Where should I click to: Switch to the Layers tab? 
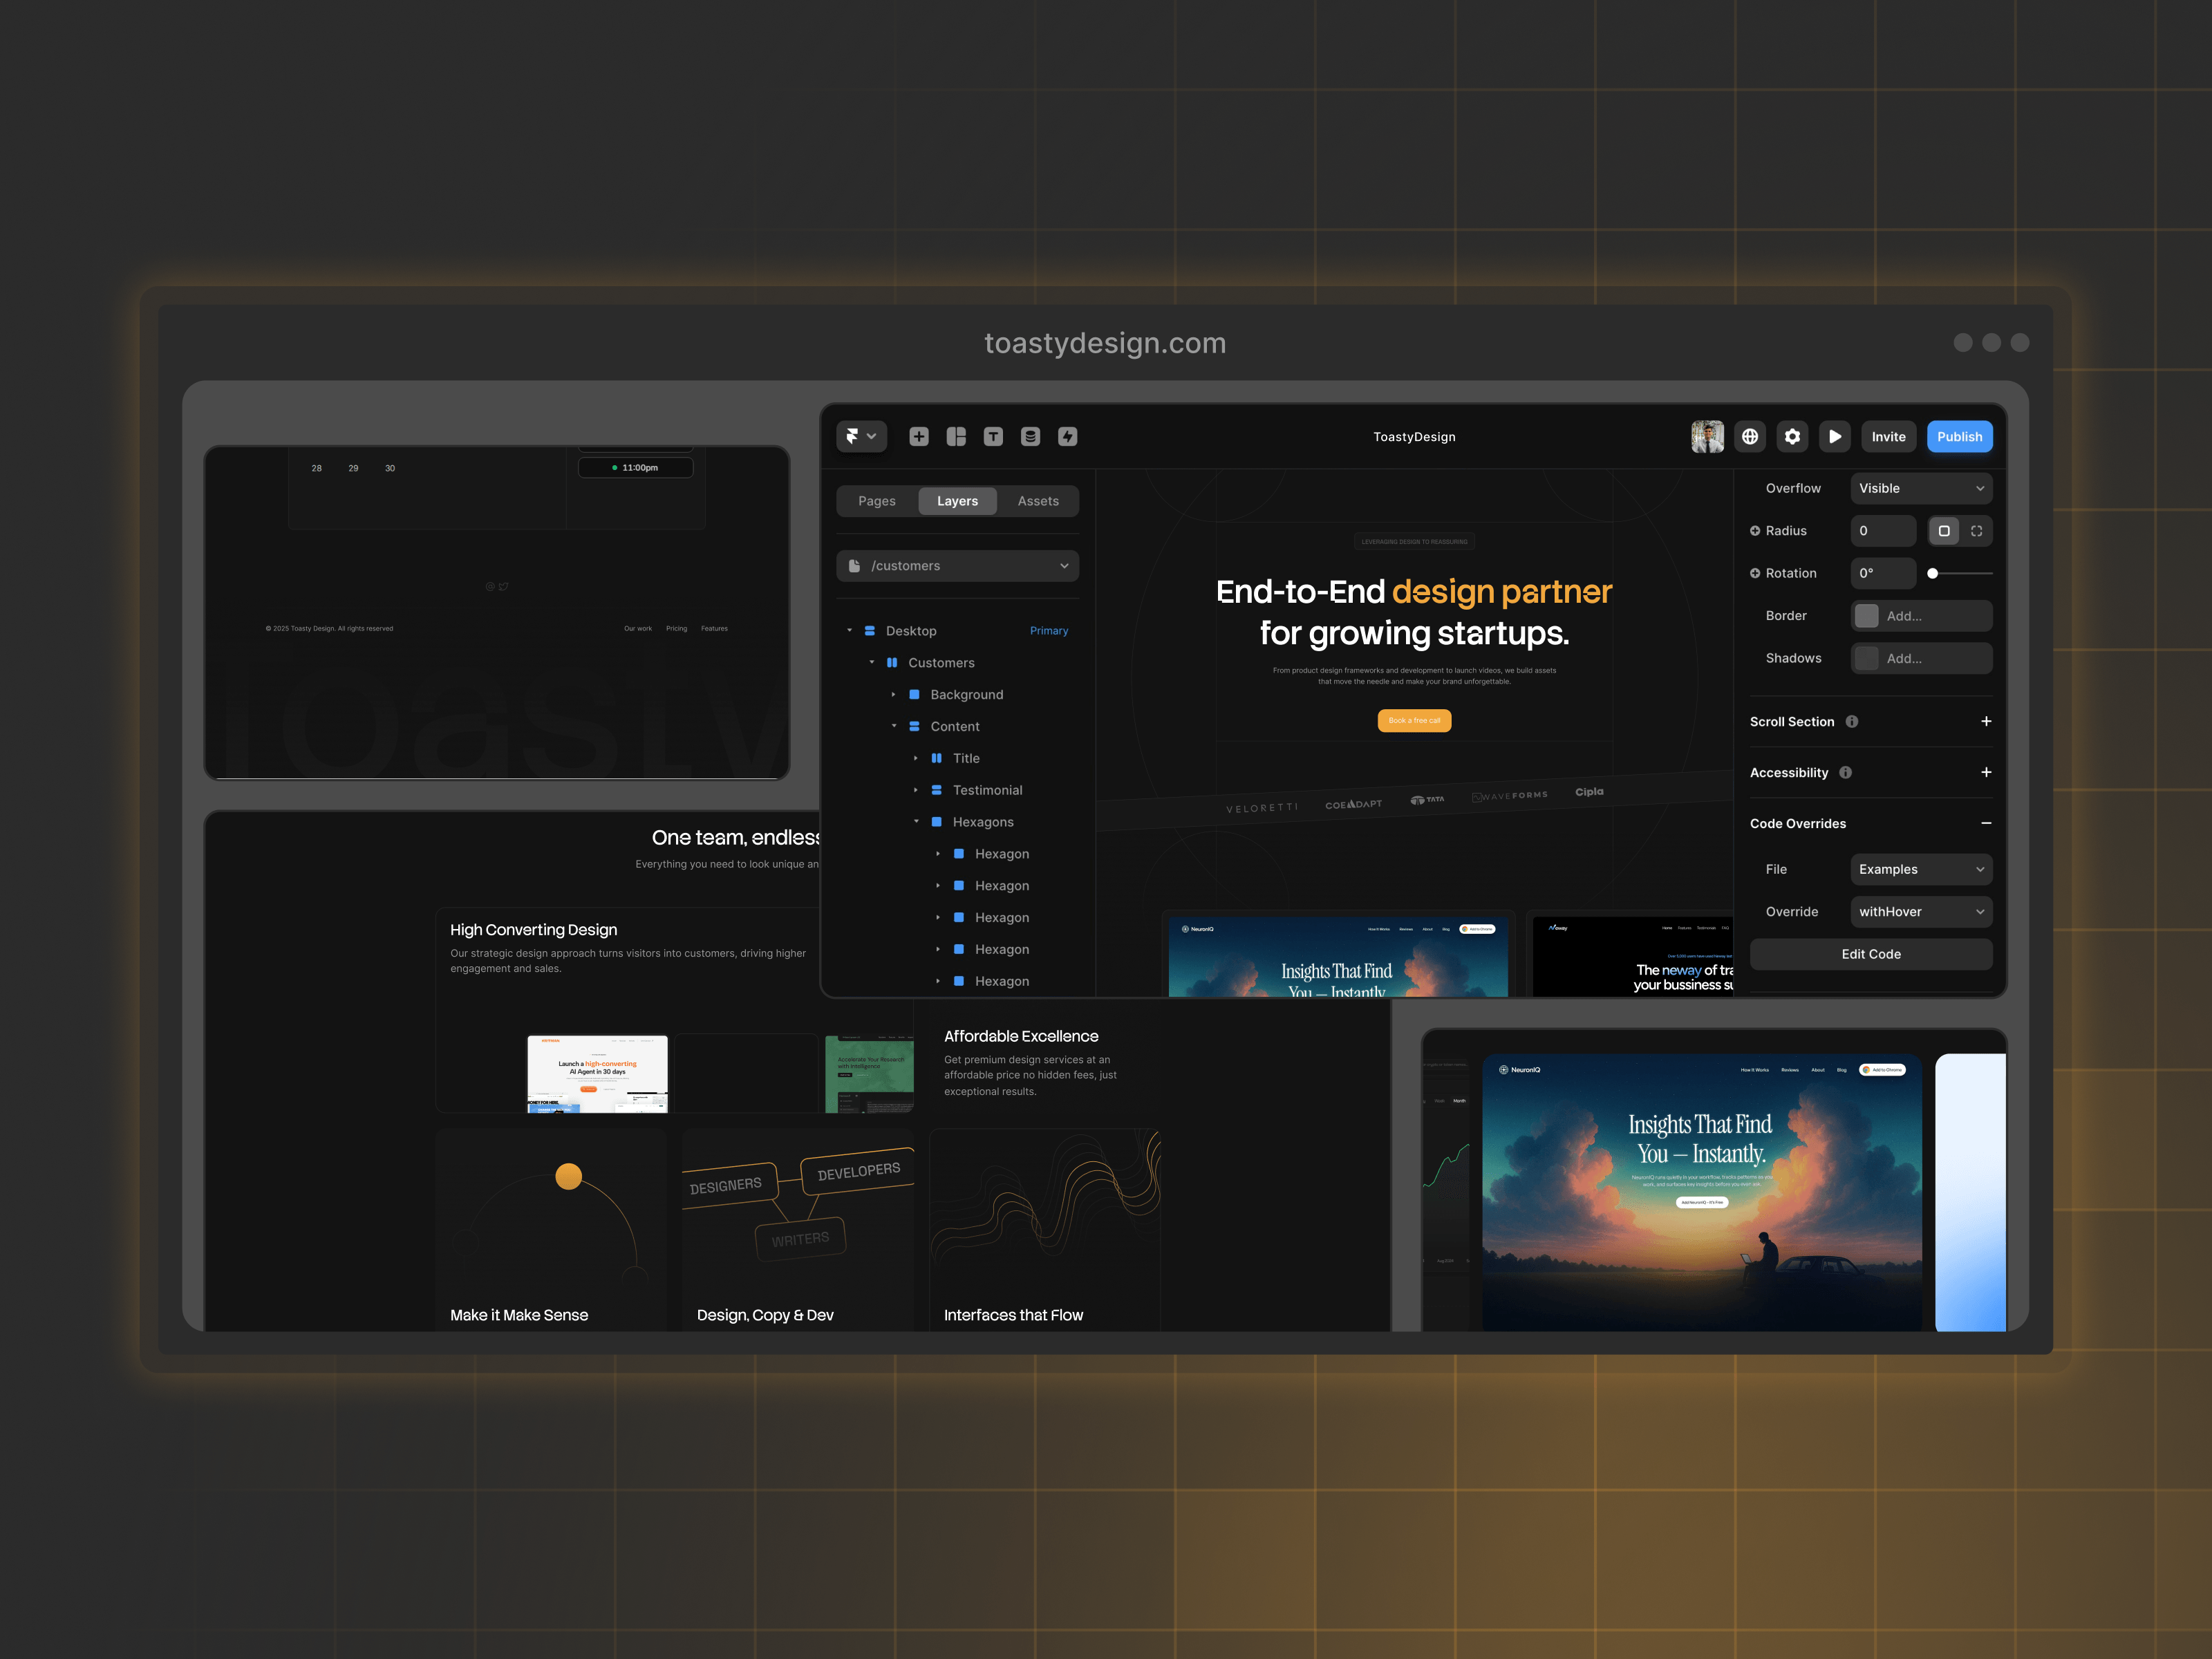point(957,501)
